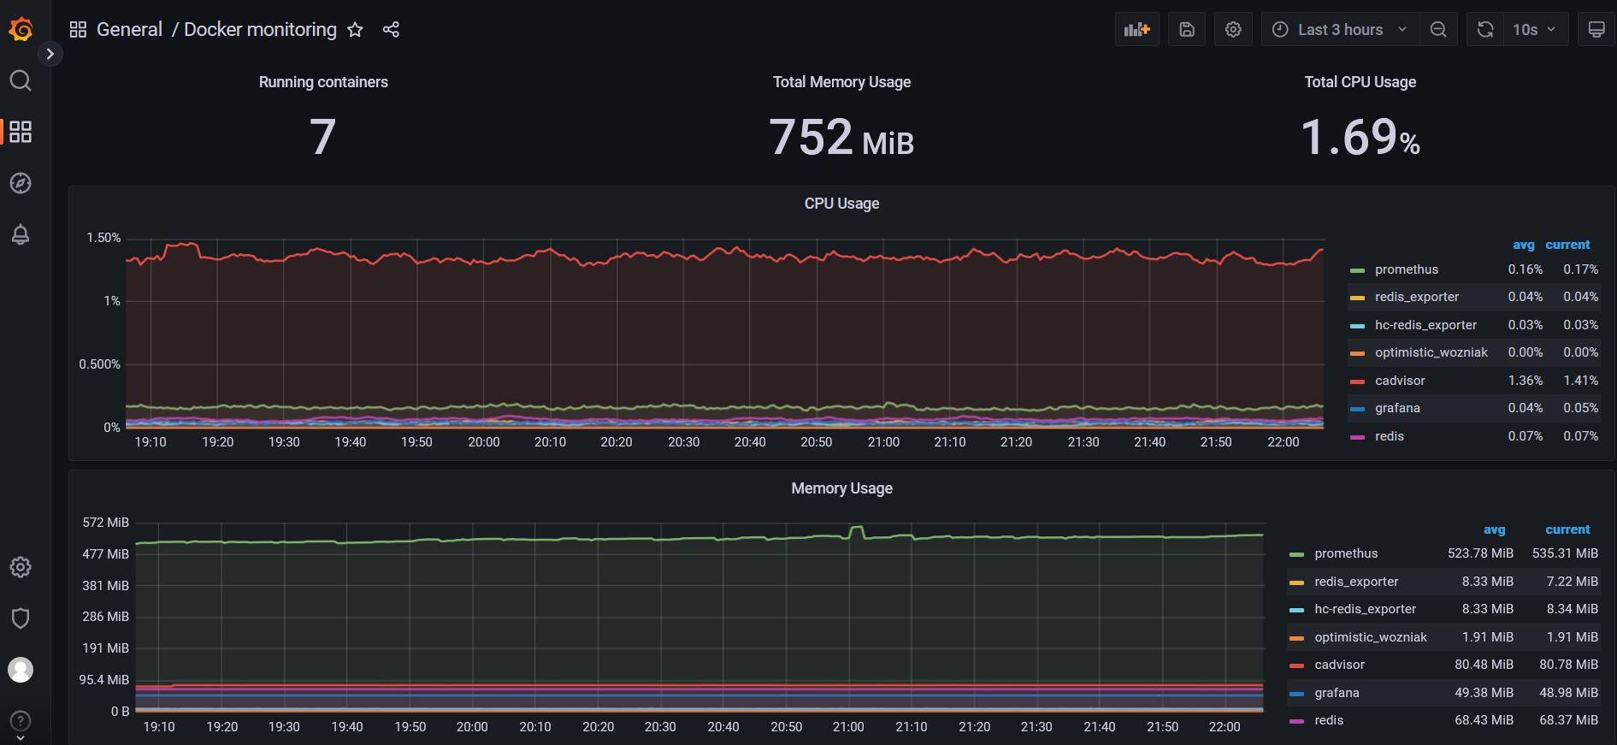Cycle view mode with monitor icon
1617x745 pixels.
1596,30
